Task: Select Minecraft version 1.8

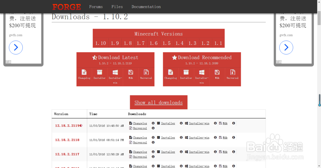Action: [128, 43]
